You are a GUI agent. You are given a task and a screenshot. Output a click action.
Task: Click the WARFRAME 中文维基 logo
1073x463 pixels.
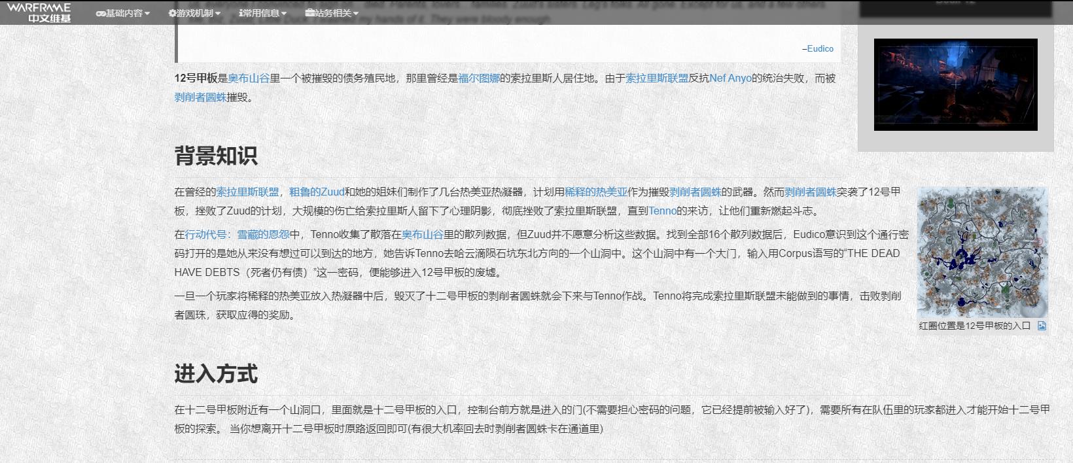pos(40,12)
